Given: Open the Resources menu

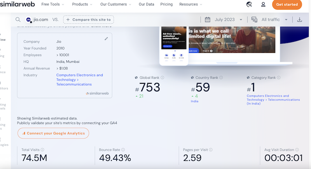Looking at the screenshot, I should point(190,5).
